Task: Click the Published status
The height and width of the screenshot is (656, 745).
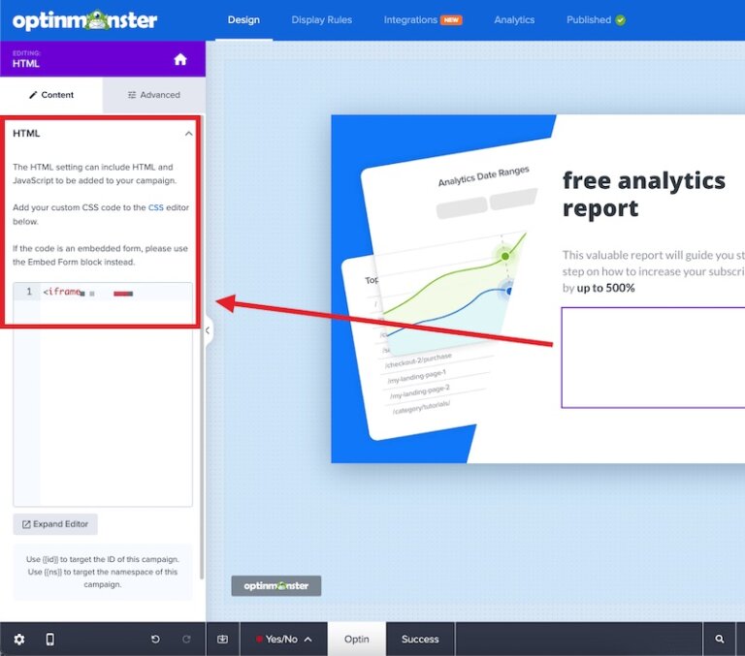Action: (596, 20)
